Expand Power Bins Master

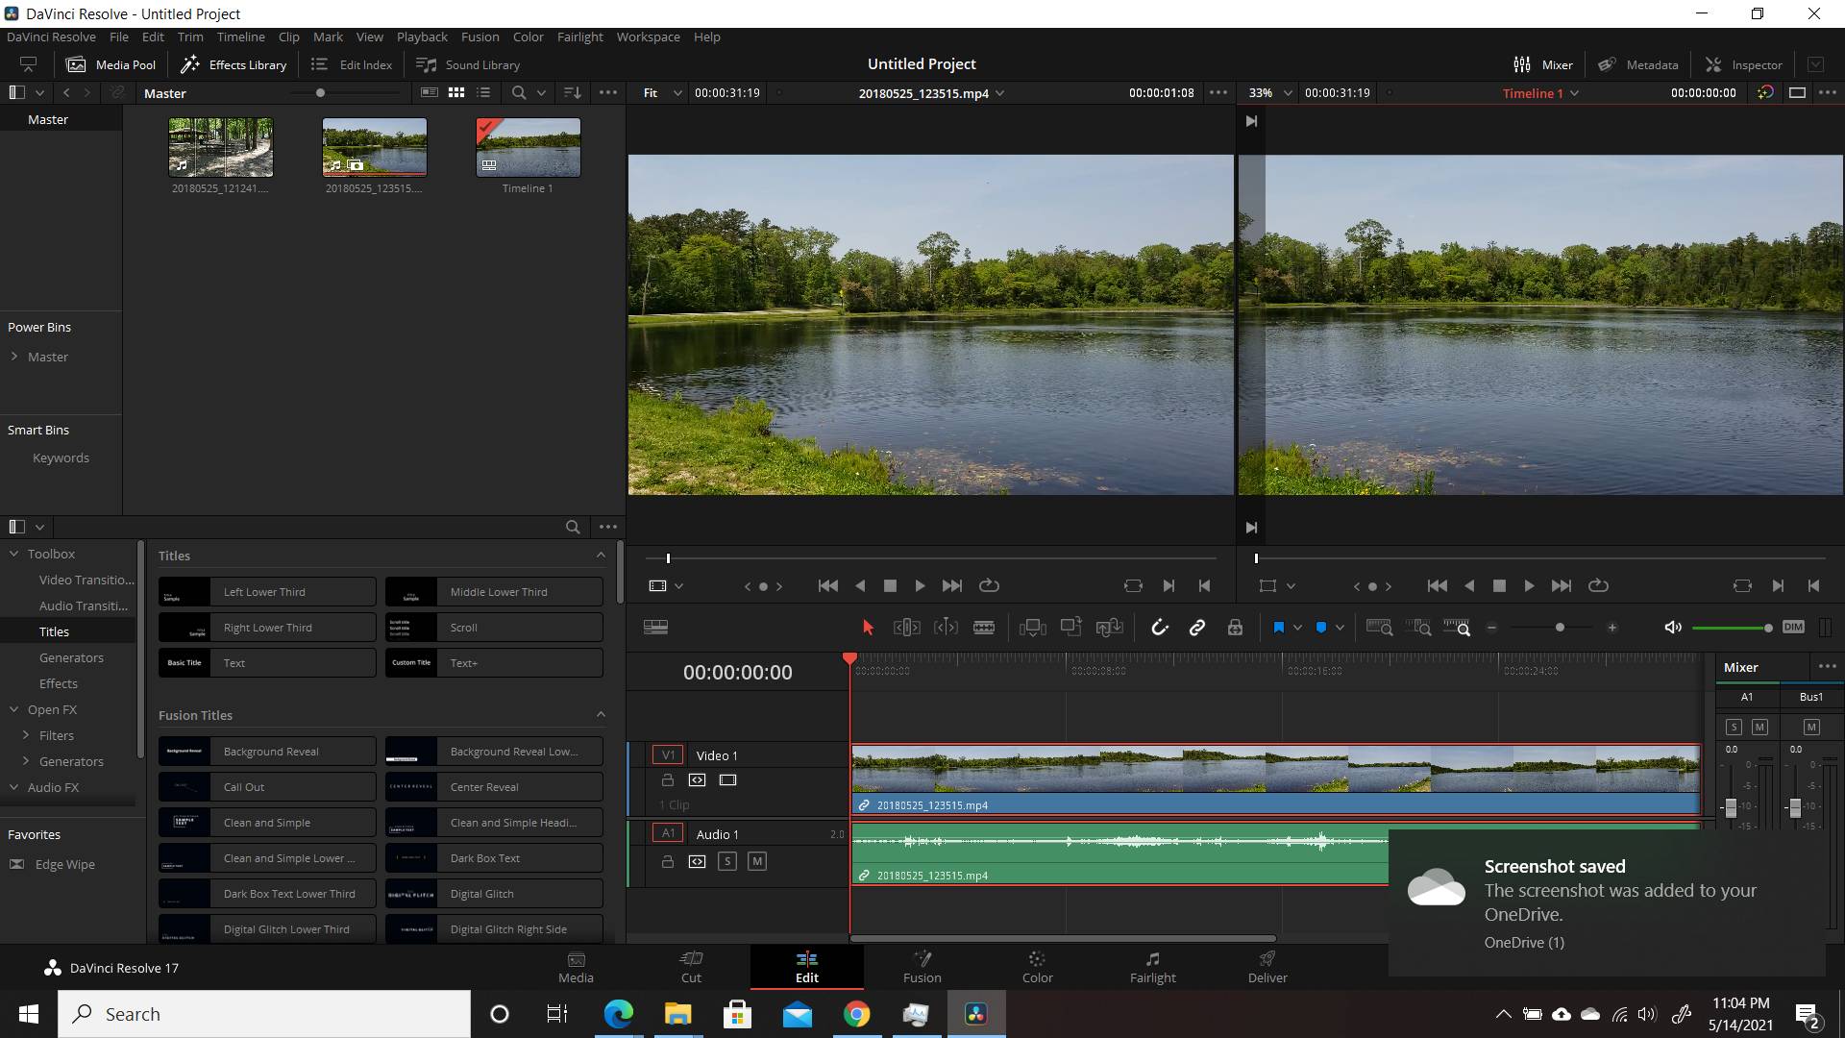click(14, 357)
